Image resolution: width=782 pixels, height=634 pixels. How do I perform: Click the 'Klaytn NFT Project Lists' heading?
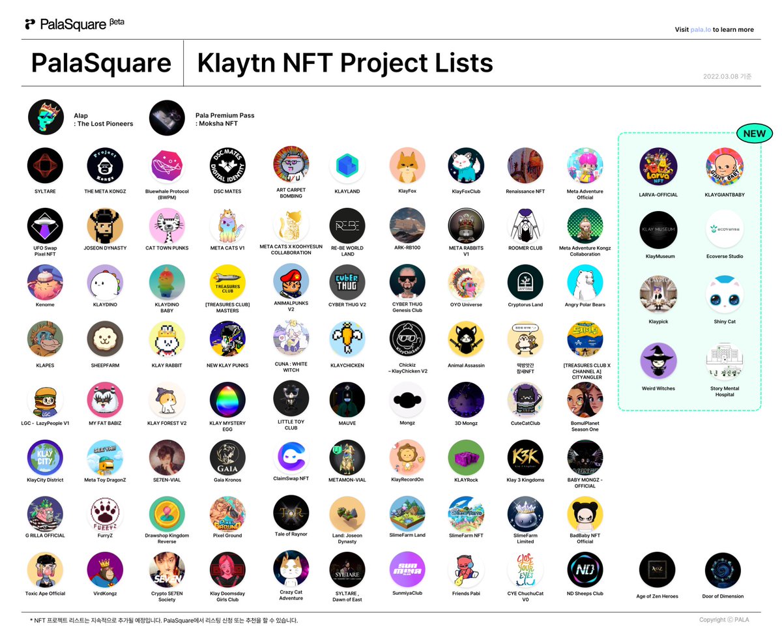click(x=345, y=63)
